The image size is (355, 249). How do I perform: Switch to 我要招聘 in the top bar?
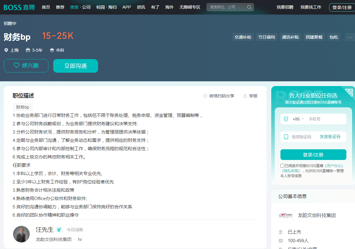[x=285, y=7]
